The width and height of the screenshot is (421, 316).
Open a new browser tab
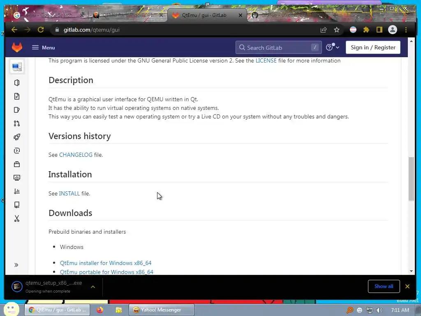[335, 15]
